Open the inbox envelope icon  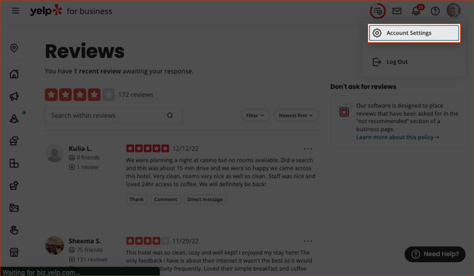tap(397, 11)
